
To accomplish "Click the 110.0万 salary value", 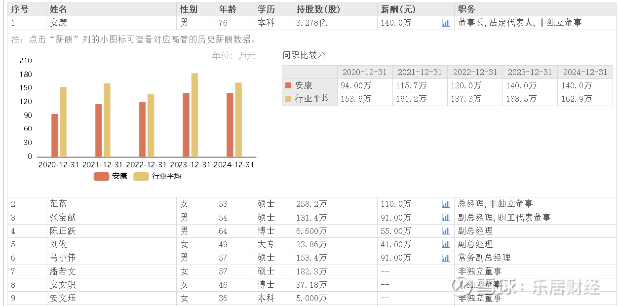I will point(396,204).
